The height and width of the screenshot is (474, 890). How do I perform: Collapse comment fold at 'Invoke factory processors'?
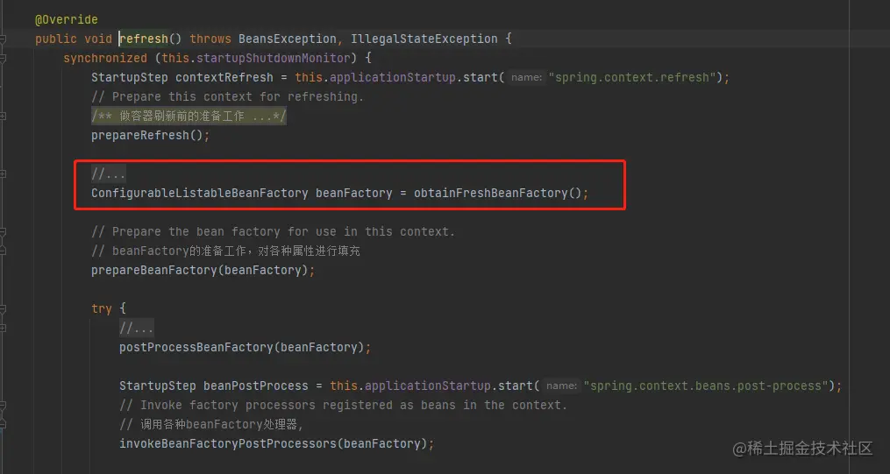click(x=3, y=406)
